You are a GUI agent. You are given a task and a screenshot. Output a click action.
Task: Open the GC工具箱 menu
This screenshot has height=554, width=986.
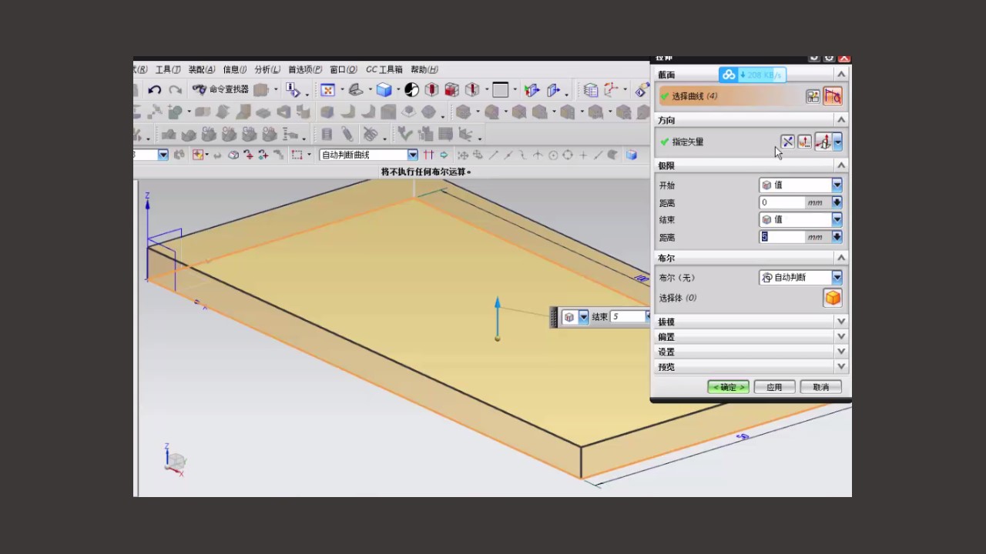[x=384, y=69]
